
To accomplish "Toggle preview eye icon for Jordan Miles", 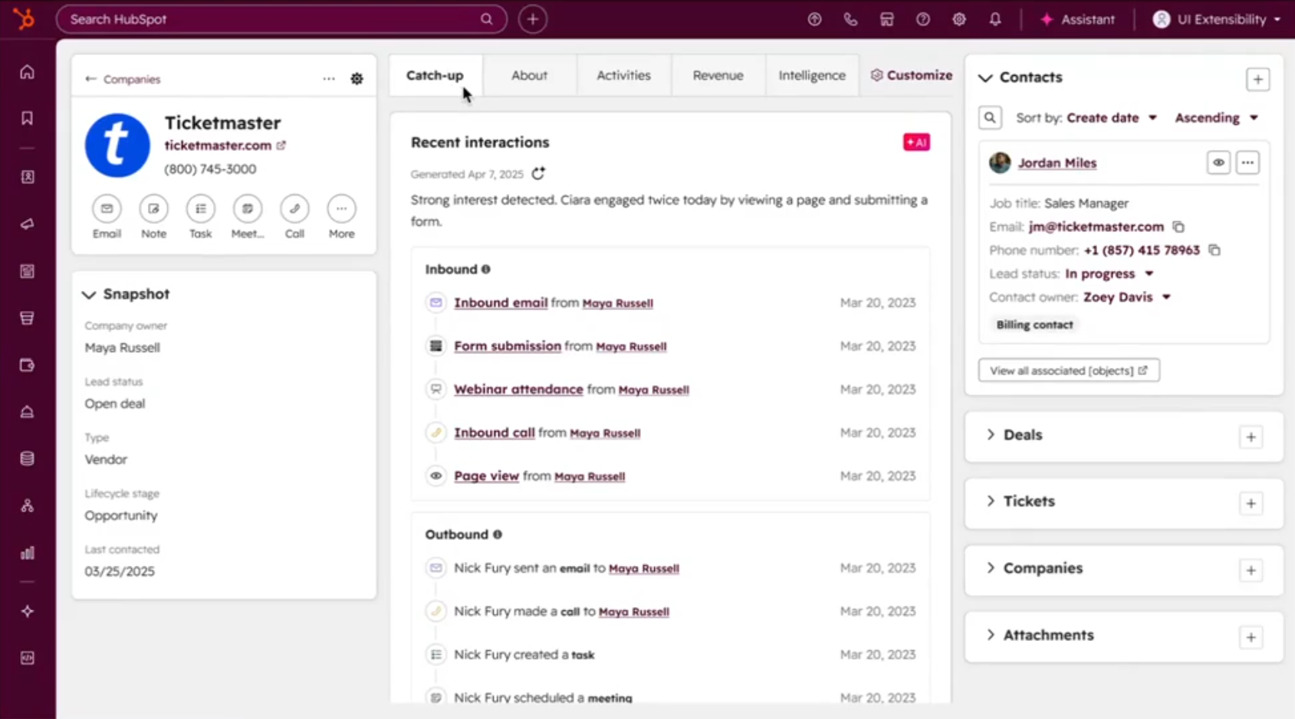I will click(1218, 162).
